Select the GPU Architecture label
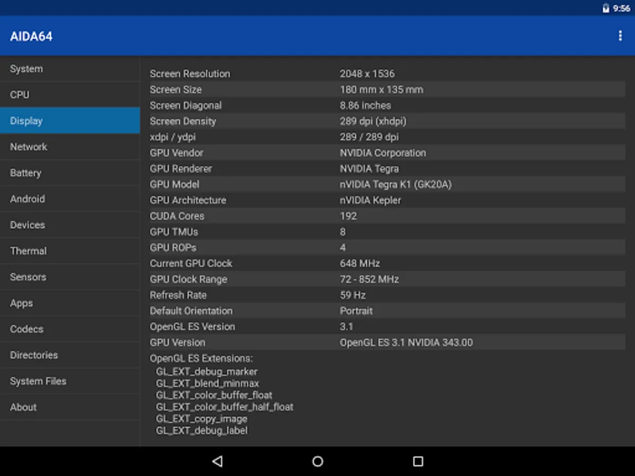The height and width of the screenshot is (476, 635). point(188,200)
